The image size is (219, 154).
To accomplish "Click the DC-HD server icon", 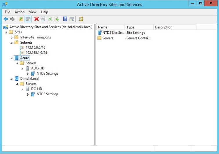I will click(x=28, y=89).
